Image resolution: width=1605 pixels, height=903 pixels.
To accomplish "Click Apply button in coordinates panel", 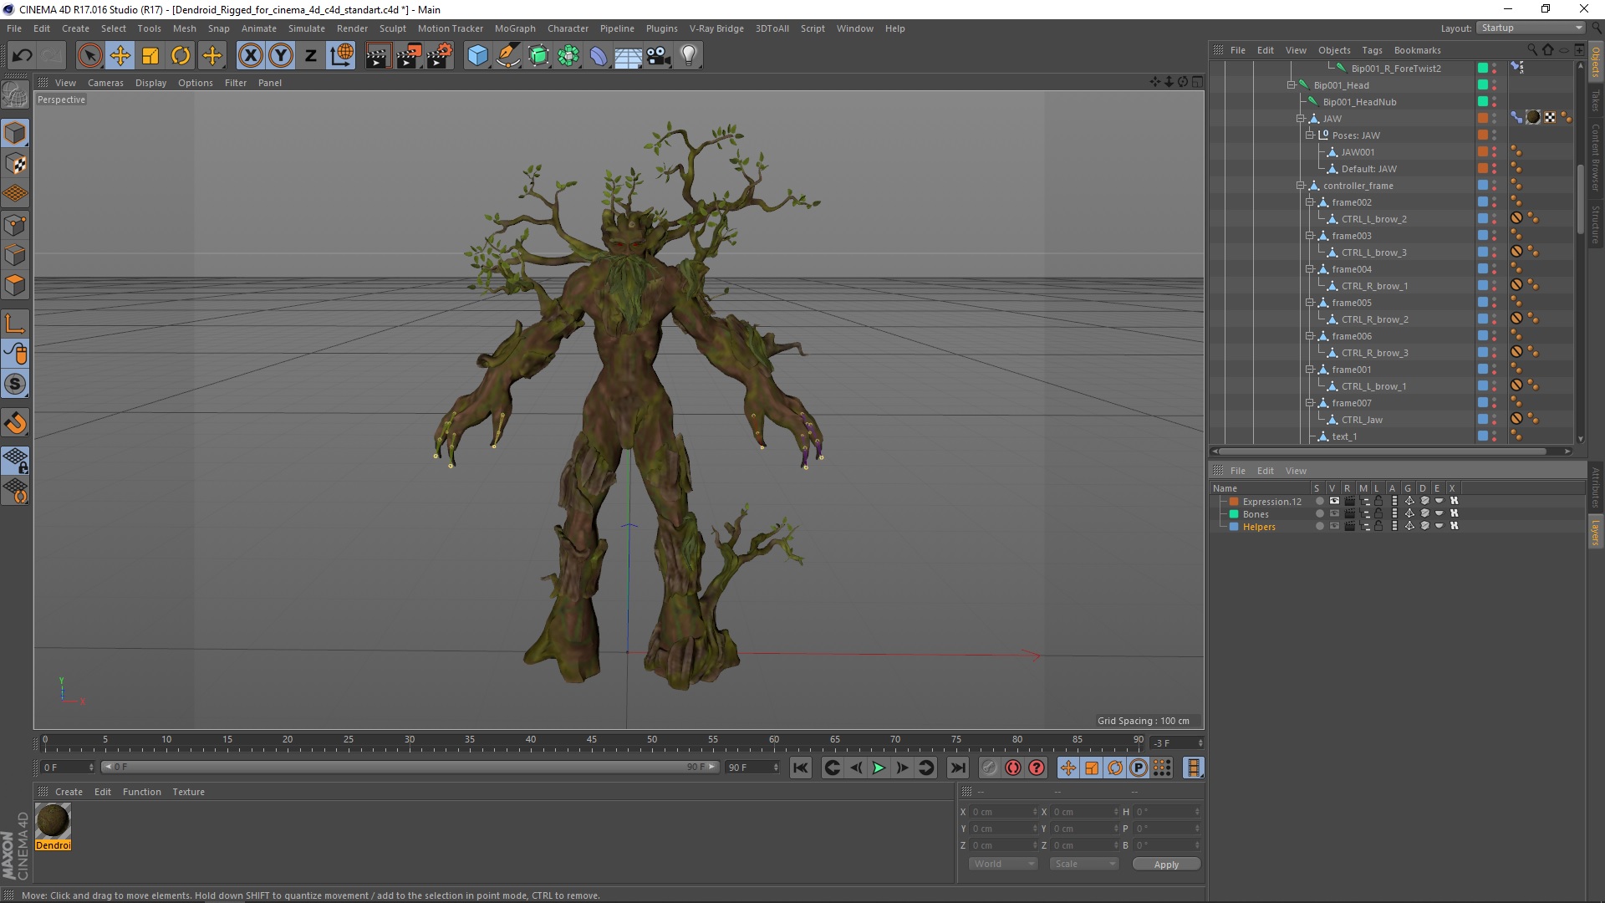I will tap(1166, 864).
